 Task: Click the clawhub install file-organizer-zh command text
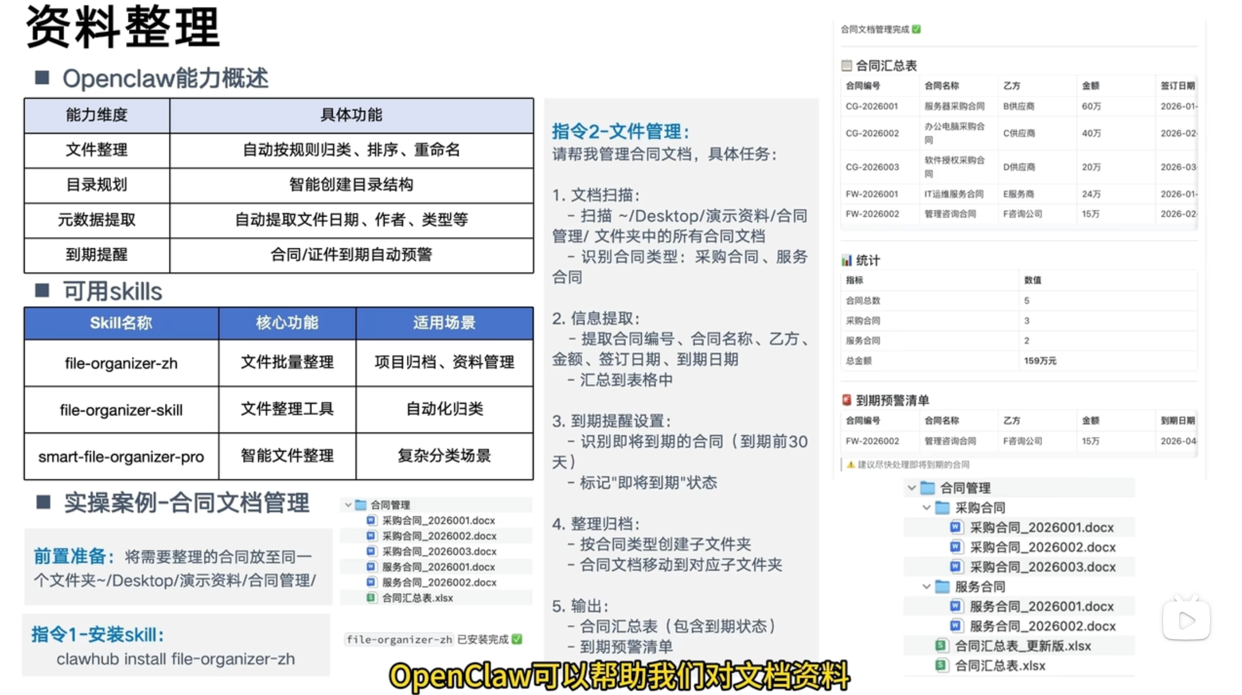pos(176,659)
